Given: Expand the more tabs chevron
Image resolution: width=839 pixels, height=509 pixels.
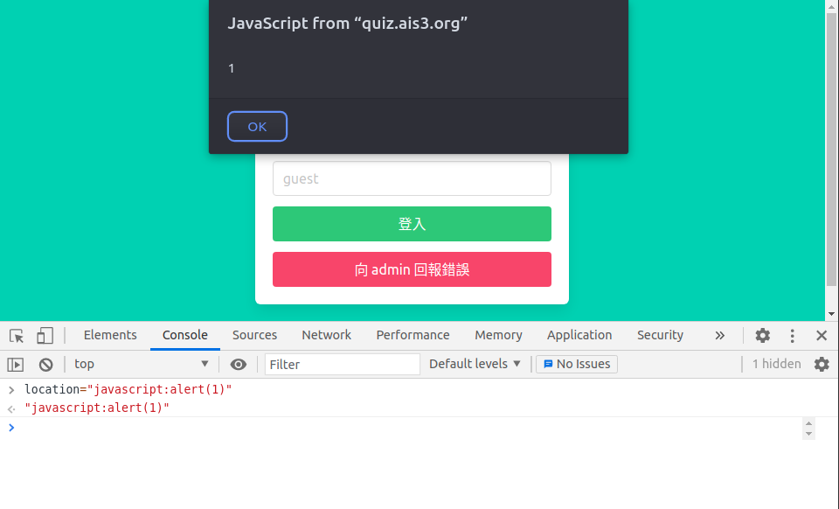Looking at the screenshot, I should point(719,336).
